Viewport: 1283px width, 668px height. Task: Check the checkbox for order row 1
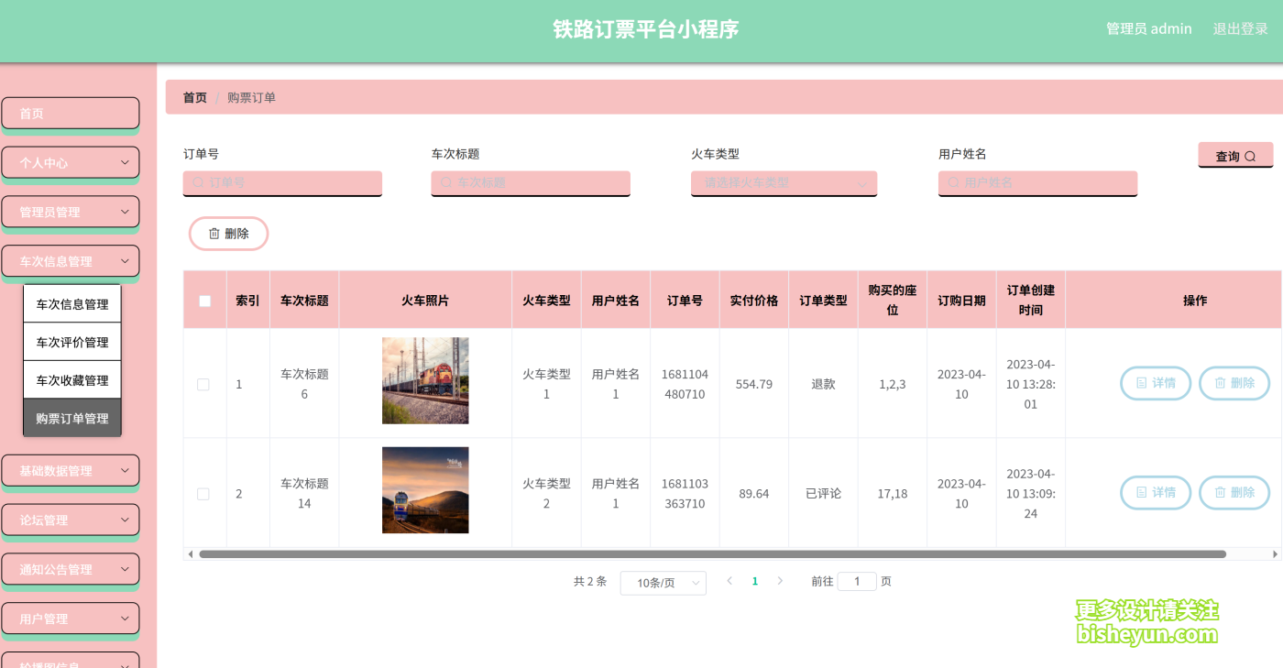coord(203,384)
